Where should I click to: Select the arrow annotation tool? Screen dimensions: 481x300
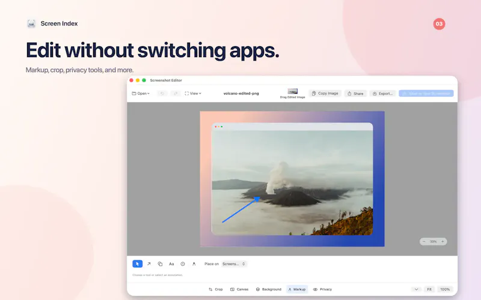(149, 263)
